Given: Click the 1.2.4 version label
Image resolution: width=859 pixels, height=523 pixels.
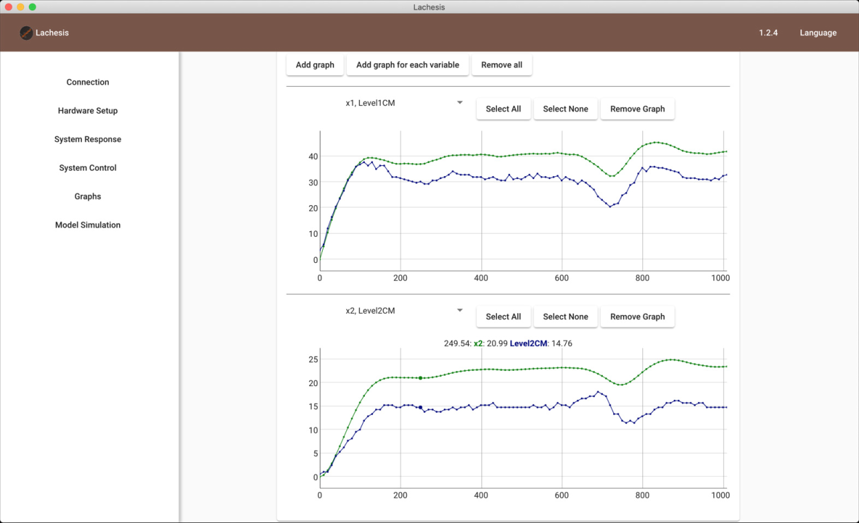Looking at the screenshot, I should (768, 33).
